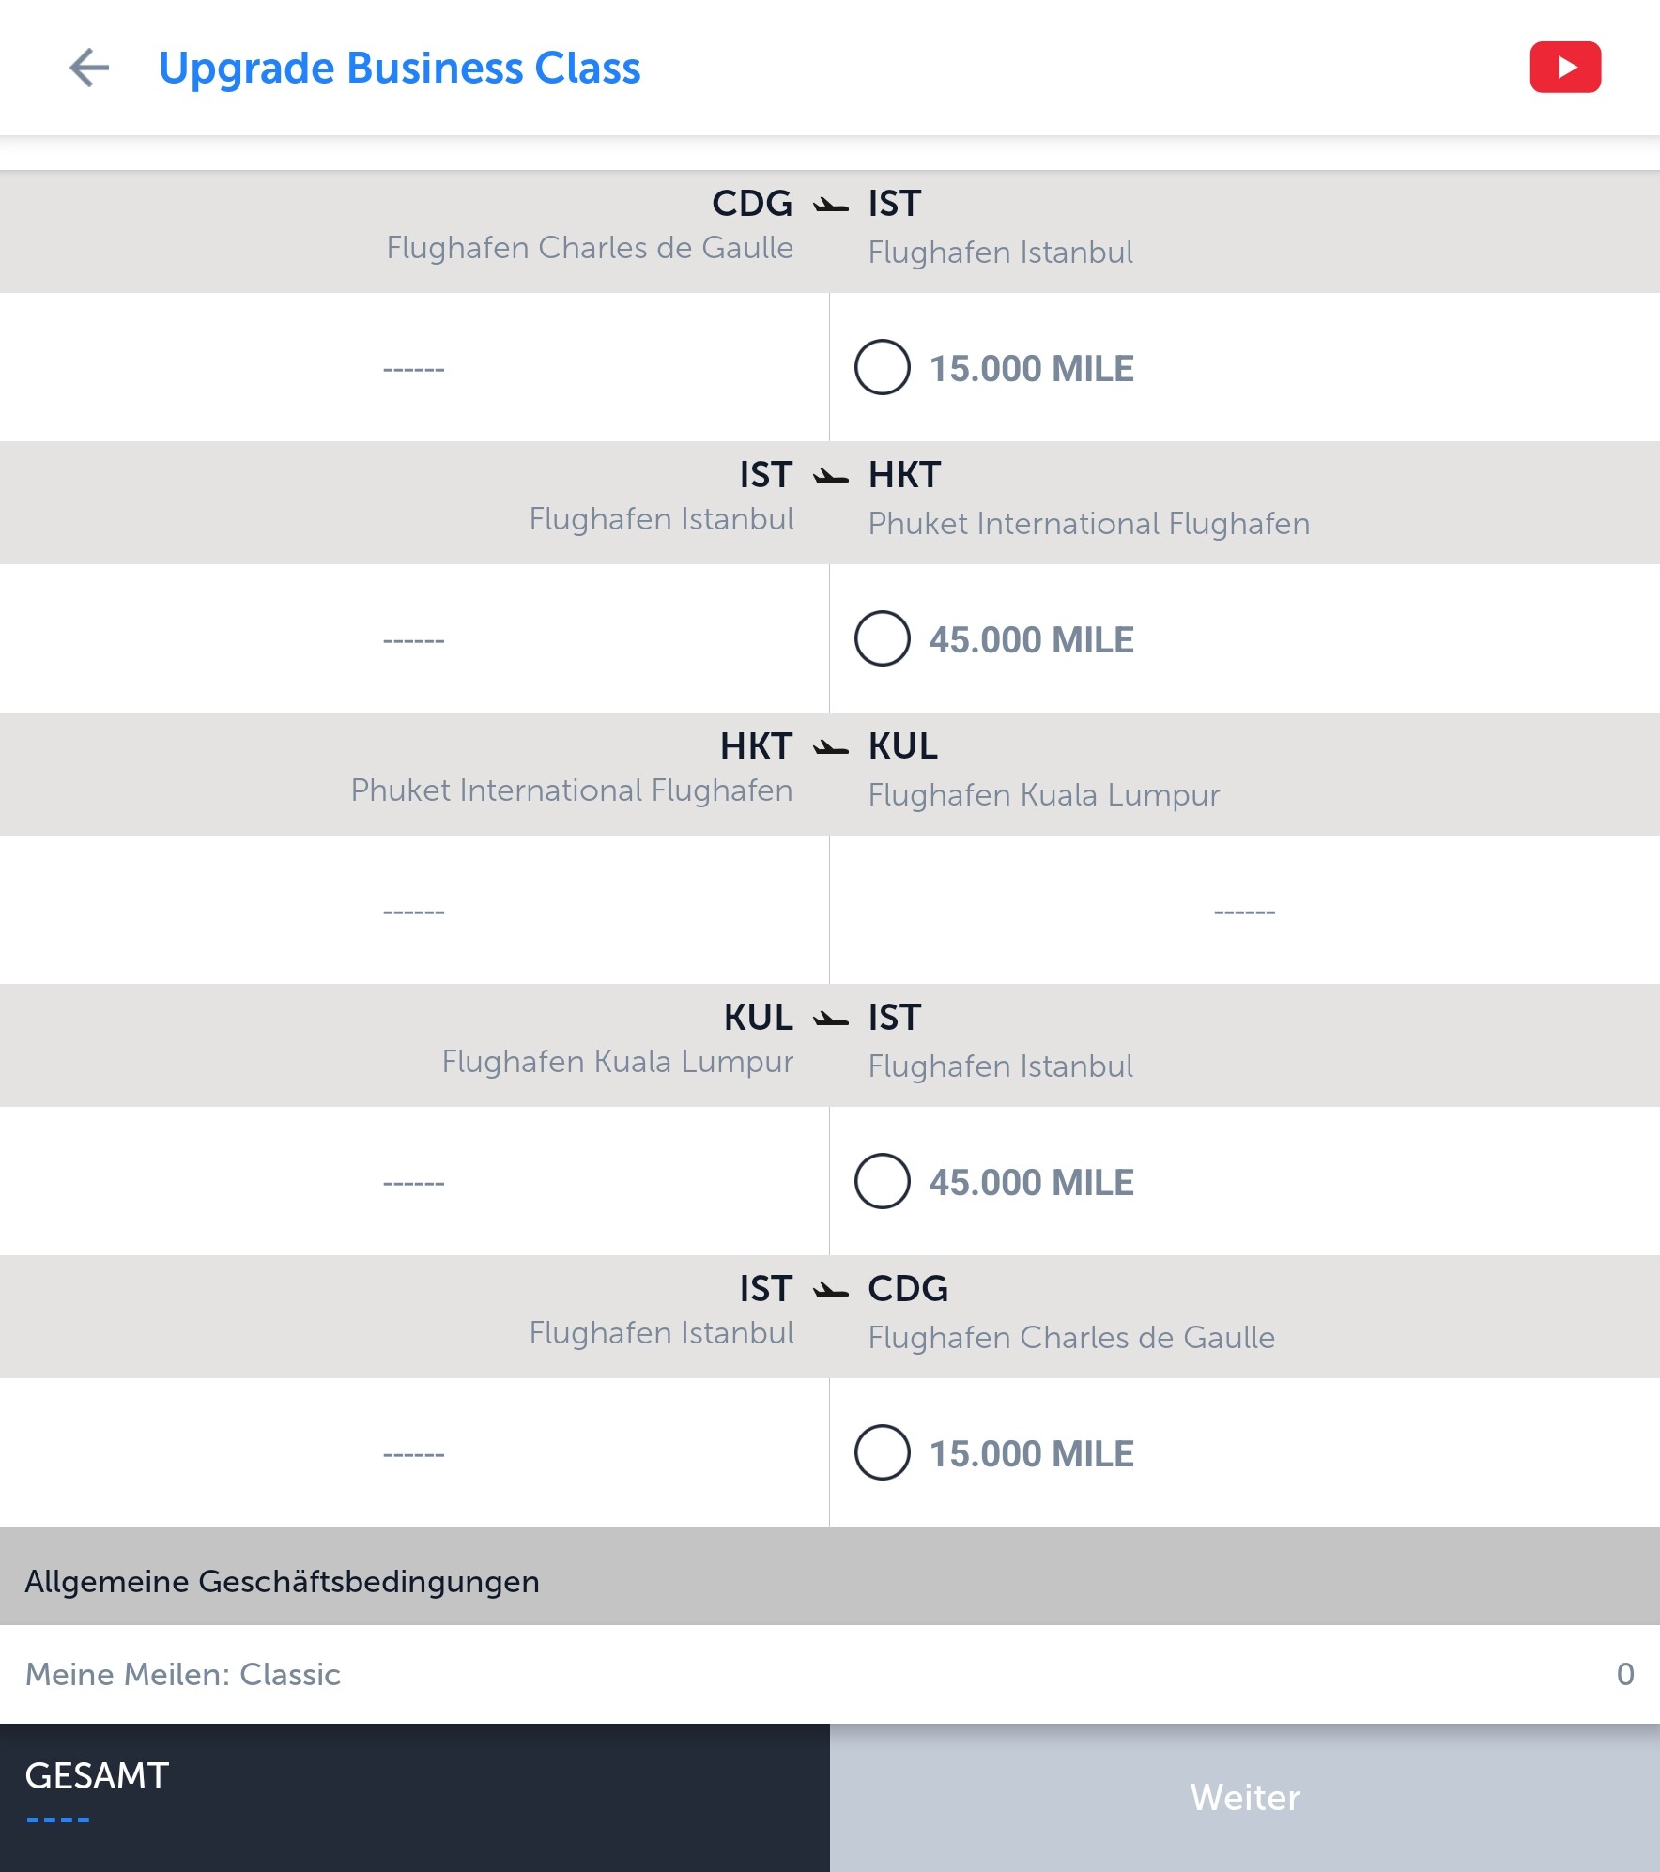Image resolution: width=1660 pixels, height=1872 pixels.
Task: Click the HKT to KUL flight header
Action: click(x=830, y=774)
